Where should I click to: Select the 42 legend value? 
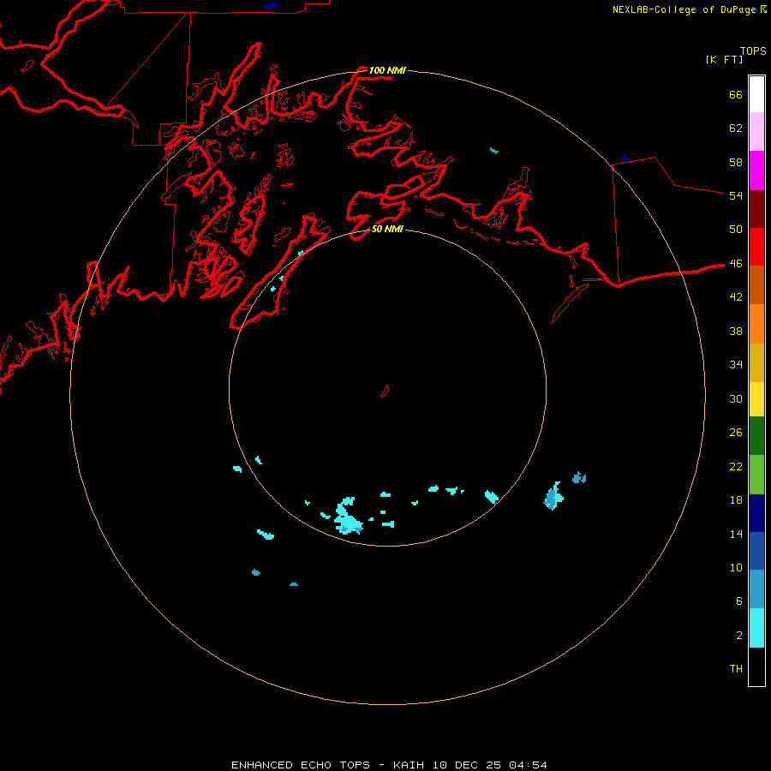[x=736, y=297]
